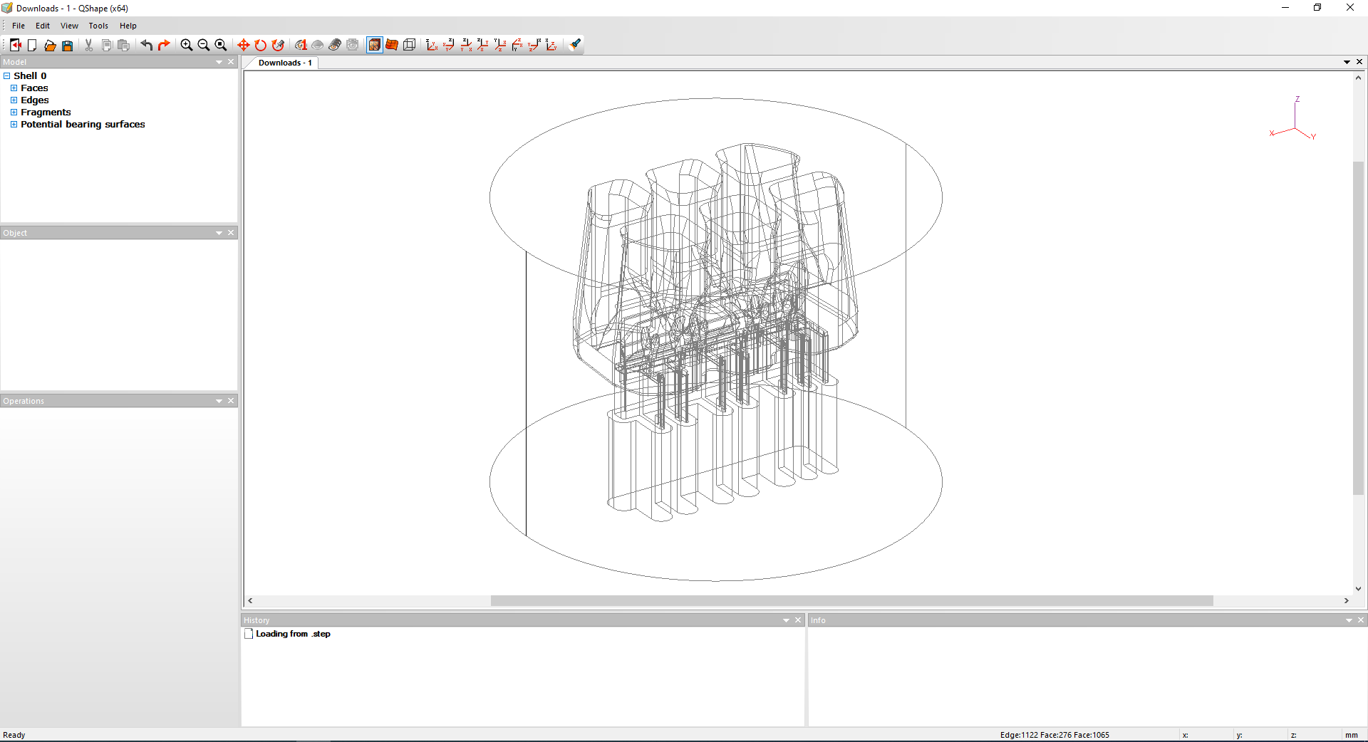Switch to wireframe cube display mode
This screenshot has width=1368, height=742.
click(410, 45)
